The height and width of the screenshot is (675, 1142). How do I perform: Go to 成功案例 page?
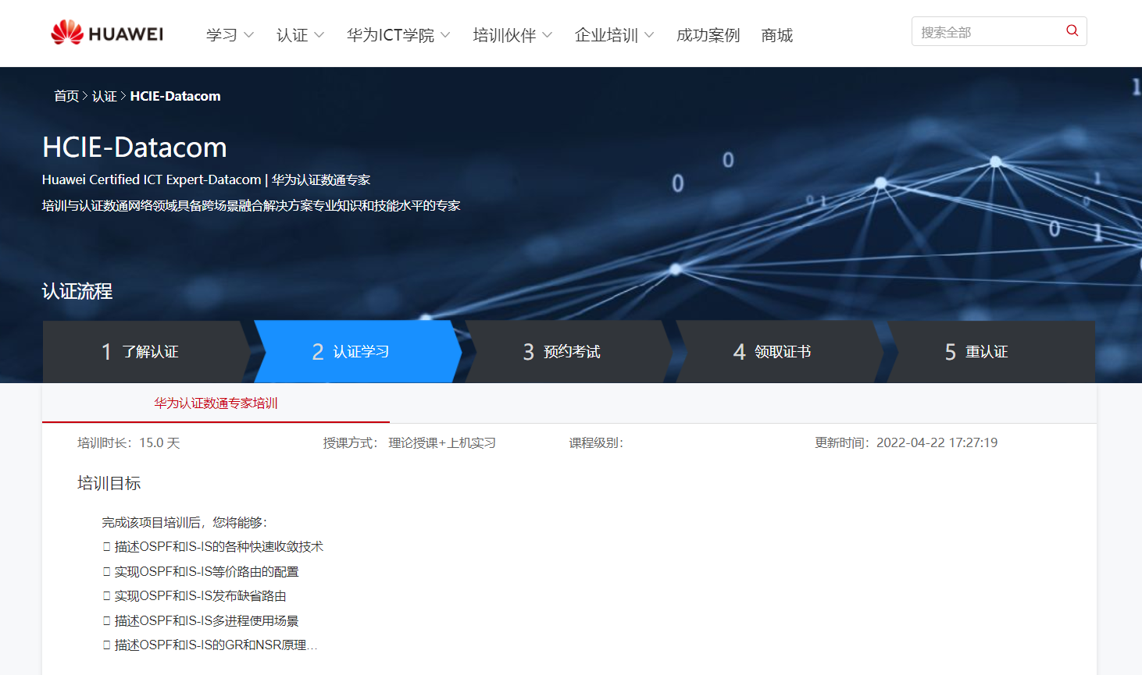(708, 35)
